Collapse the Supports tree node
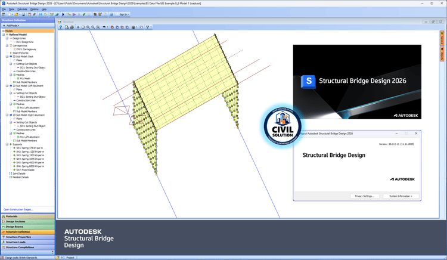The width and height of the screenshot is (447, 260). click(x=7, y=144)
